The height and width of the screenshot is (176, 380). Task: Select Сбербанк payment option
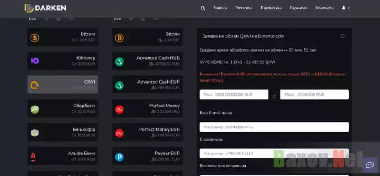pyautogui.click(x=63, y=108)
